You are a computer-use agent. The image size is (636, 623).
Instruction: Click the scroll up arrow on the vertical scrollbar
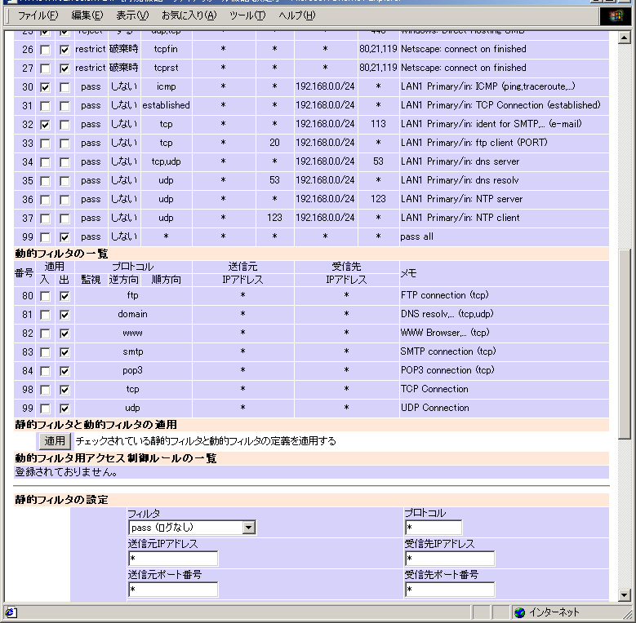tap(625, 38)
